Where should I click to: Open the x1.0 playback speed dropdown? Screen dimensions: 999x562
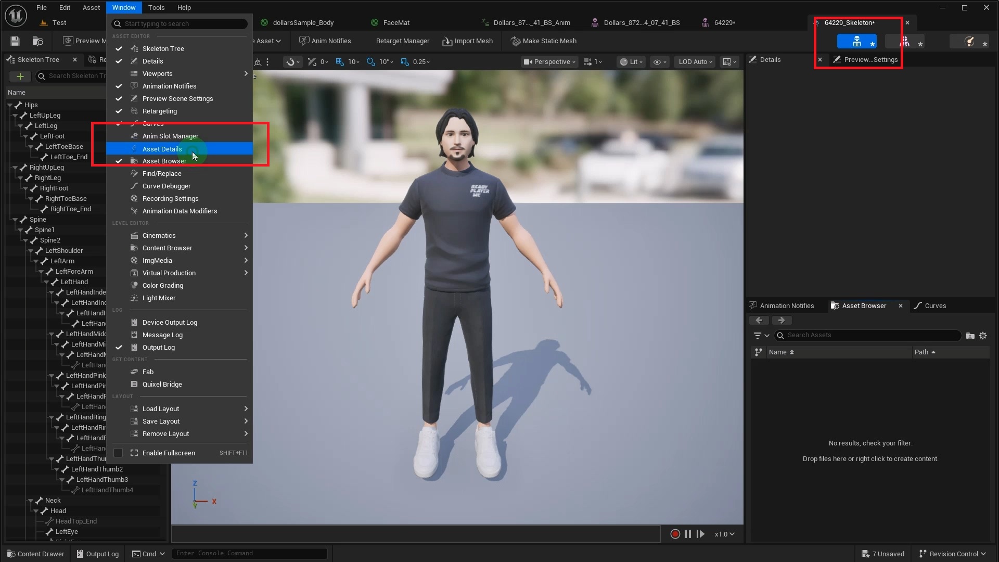pyautogui.click(x=724, y=533)
